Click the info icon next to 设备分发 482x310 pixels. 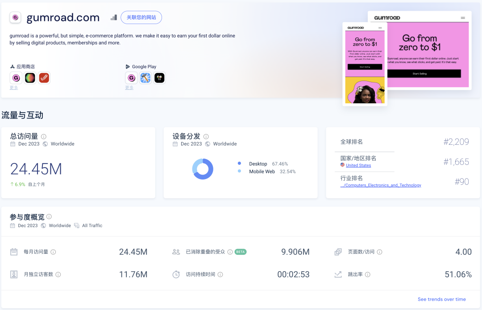[x=206, y=137]
